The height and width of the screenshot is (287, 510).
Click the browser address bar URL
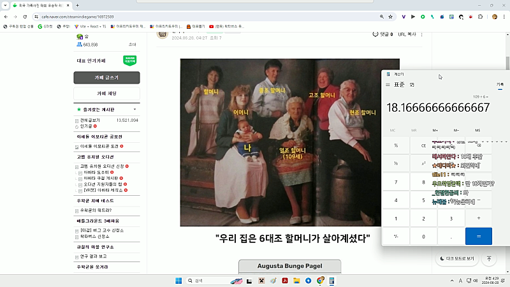pos(127,16)
